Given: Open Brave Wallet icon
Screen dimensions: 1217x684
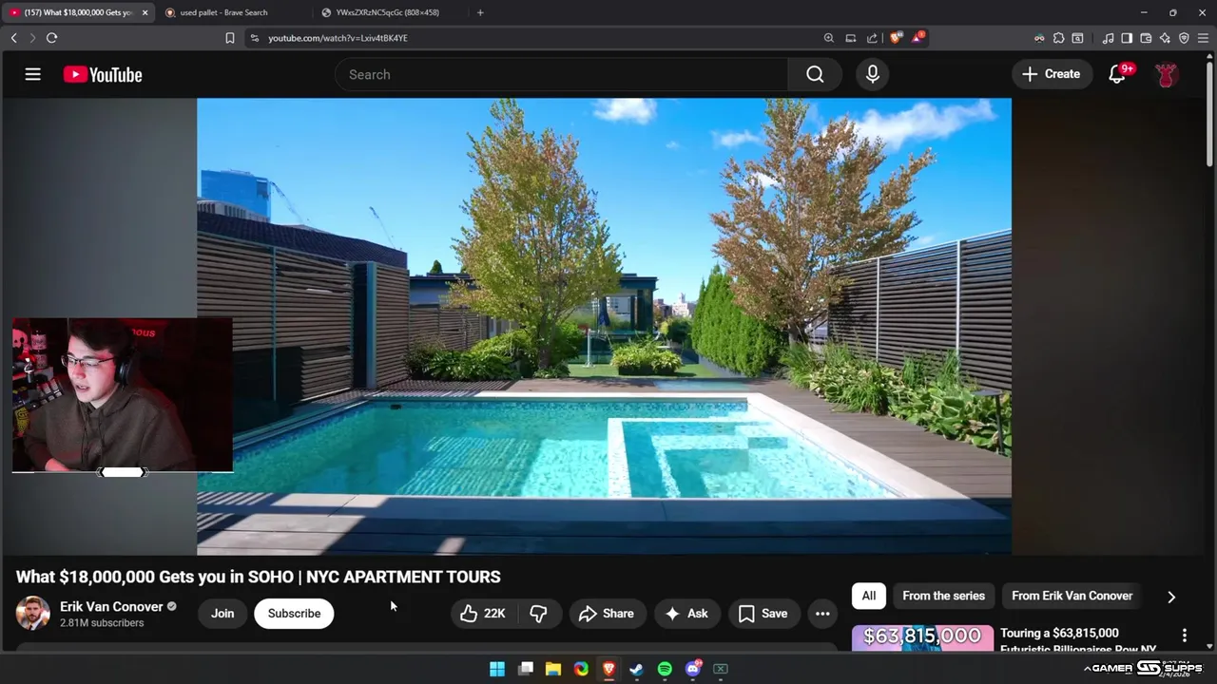Looking at the screenshot, I should click(1146, 38).
